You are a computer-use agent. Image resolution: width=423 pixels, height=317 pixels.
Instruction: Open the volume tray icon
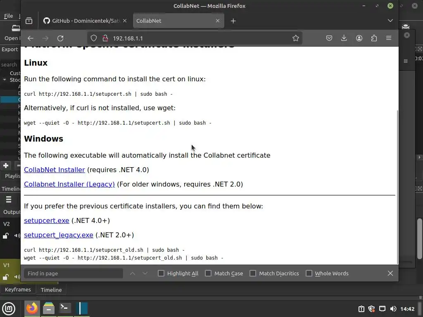(393, 309)
